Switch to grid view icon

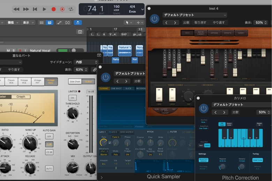(41, 23)
